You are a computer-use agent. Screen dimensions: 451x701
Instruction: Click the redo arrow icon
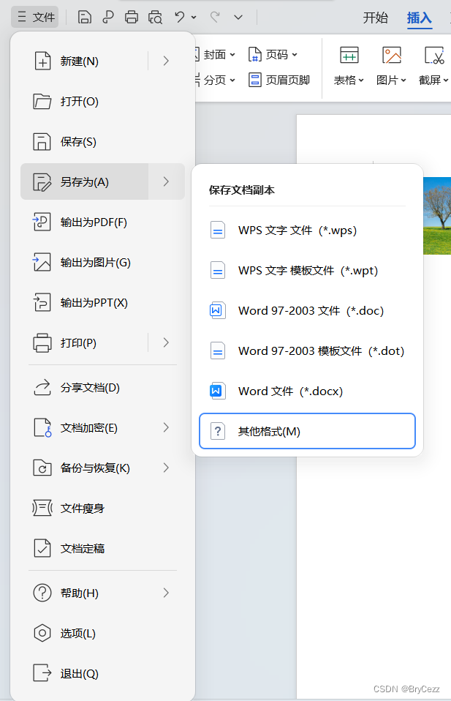point(215,17)
